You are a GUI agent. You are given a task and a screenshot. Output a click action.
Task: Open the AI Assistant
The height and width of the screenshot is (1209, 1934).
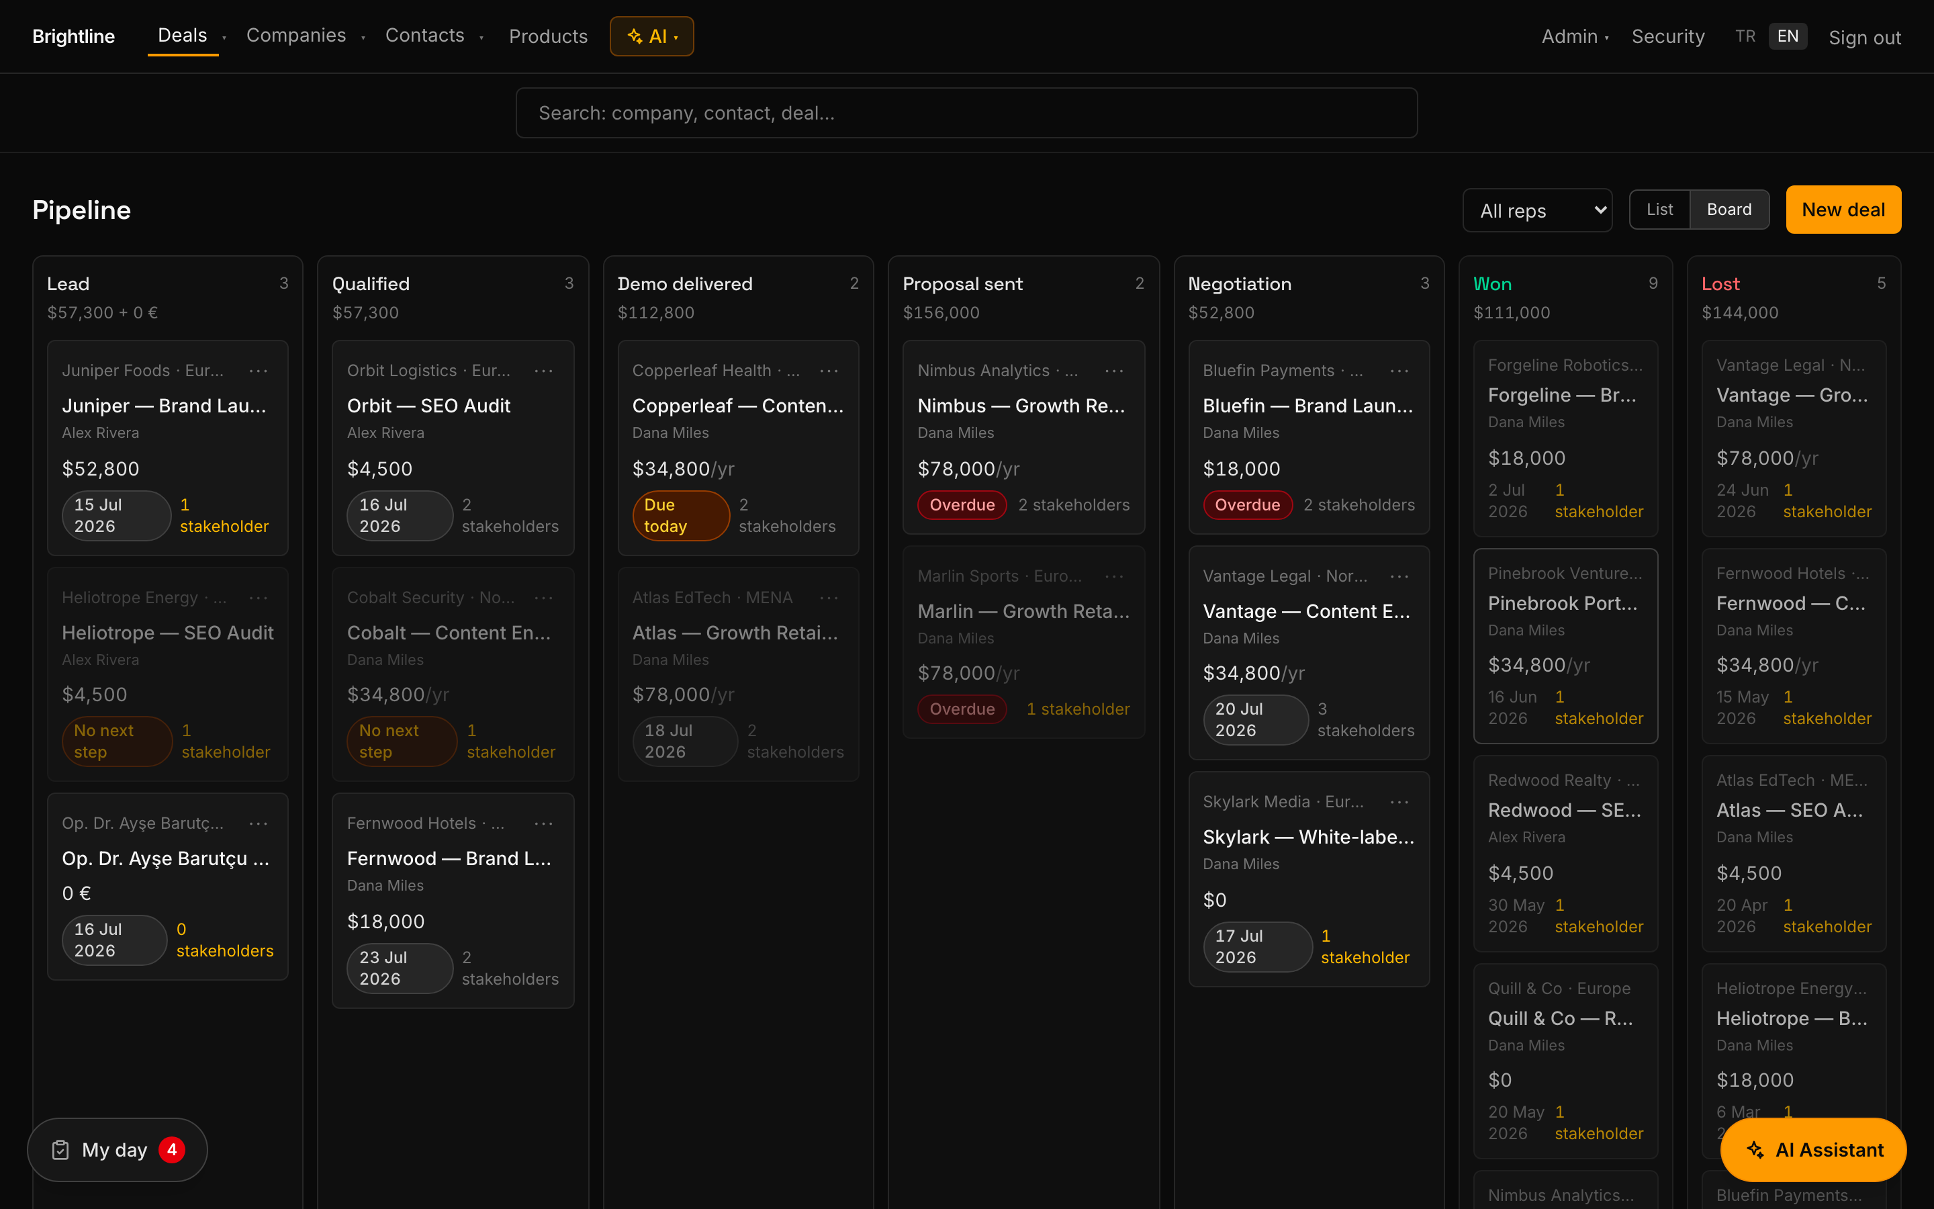[x=1813, y=1150]
